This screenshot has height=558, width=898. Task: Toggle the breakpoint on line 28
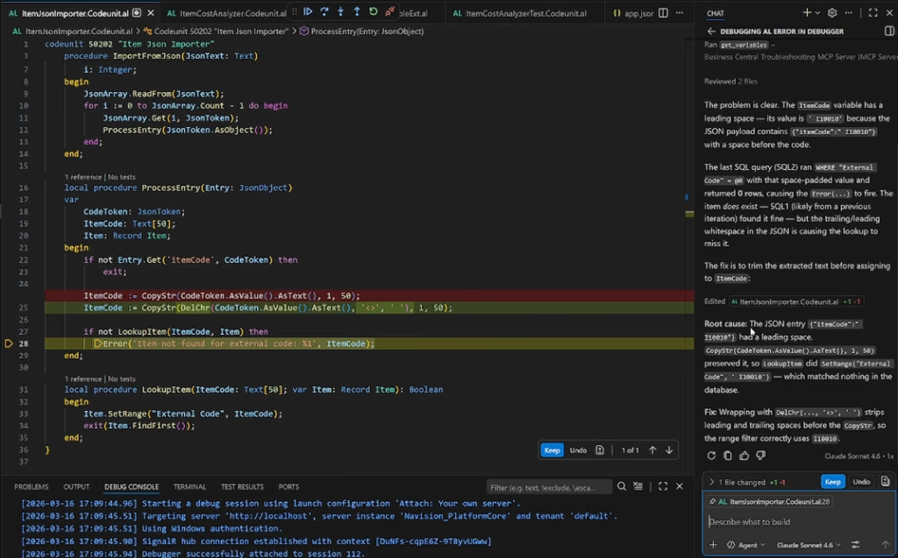pos(8,343)
